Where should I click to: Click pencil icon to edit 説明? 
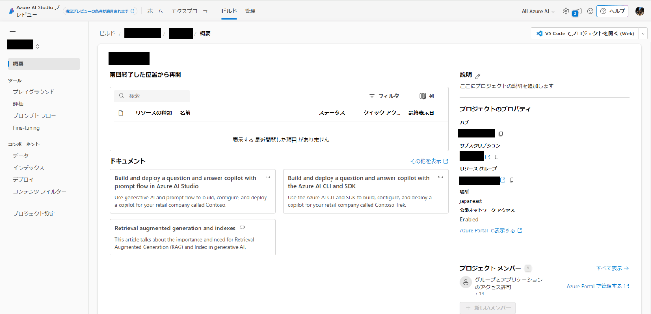point(478,76)
